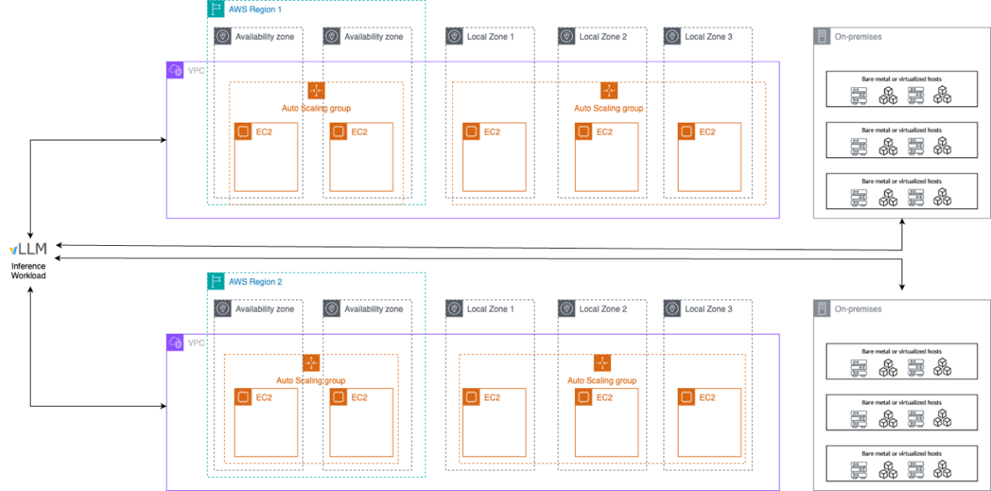The width and height of the screenshot is (991, 491).
Task: Click the AWS Region 1 flag icon
Action: coord(214,9)
